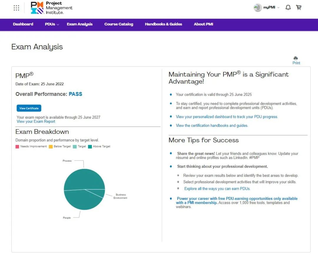Go to Dashboard in navigation bar
This screenshot has height=256, width=318.
coord(23,24)
